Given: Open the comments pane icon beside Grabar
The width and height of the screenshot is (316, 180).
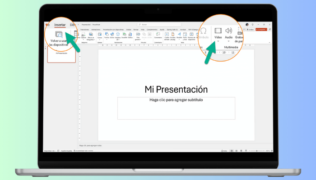Looking at the screenshot, I should pyautogui.click(x=244, y=30).
